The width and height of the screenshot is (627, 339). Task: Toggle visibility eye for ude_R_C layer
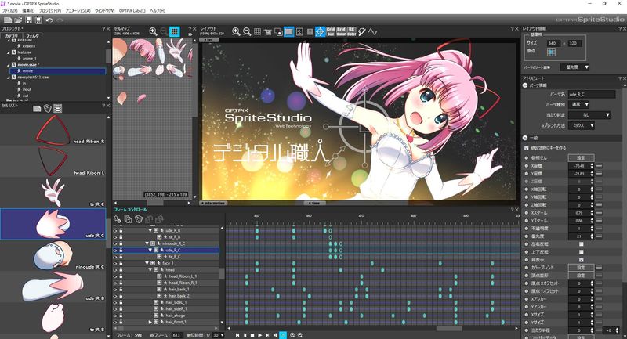point(115,251)
